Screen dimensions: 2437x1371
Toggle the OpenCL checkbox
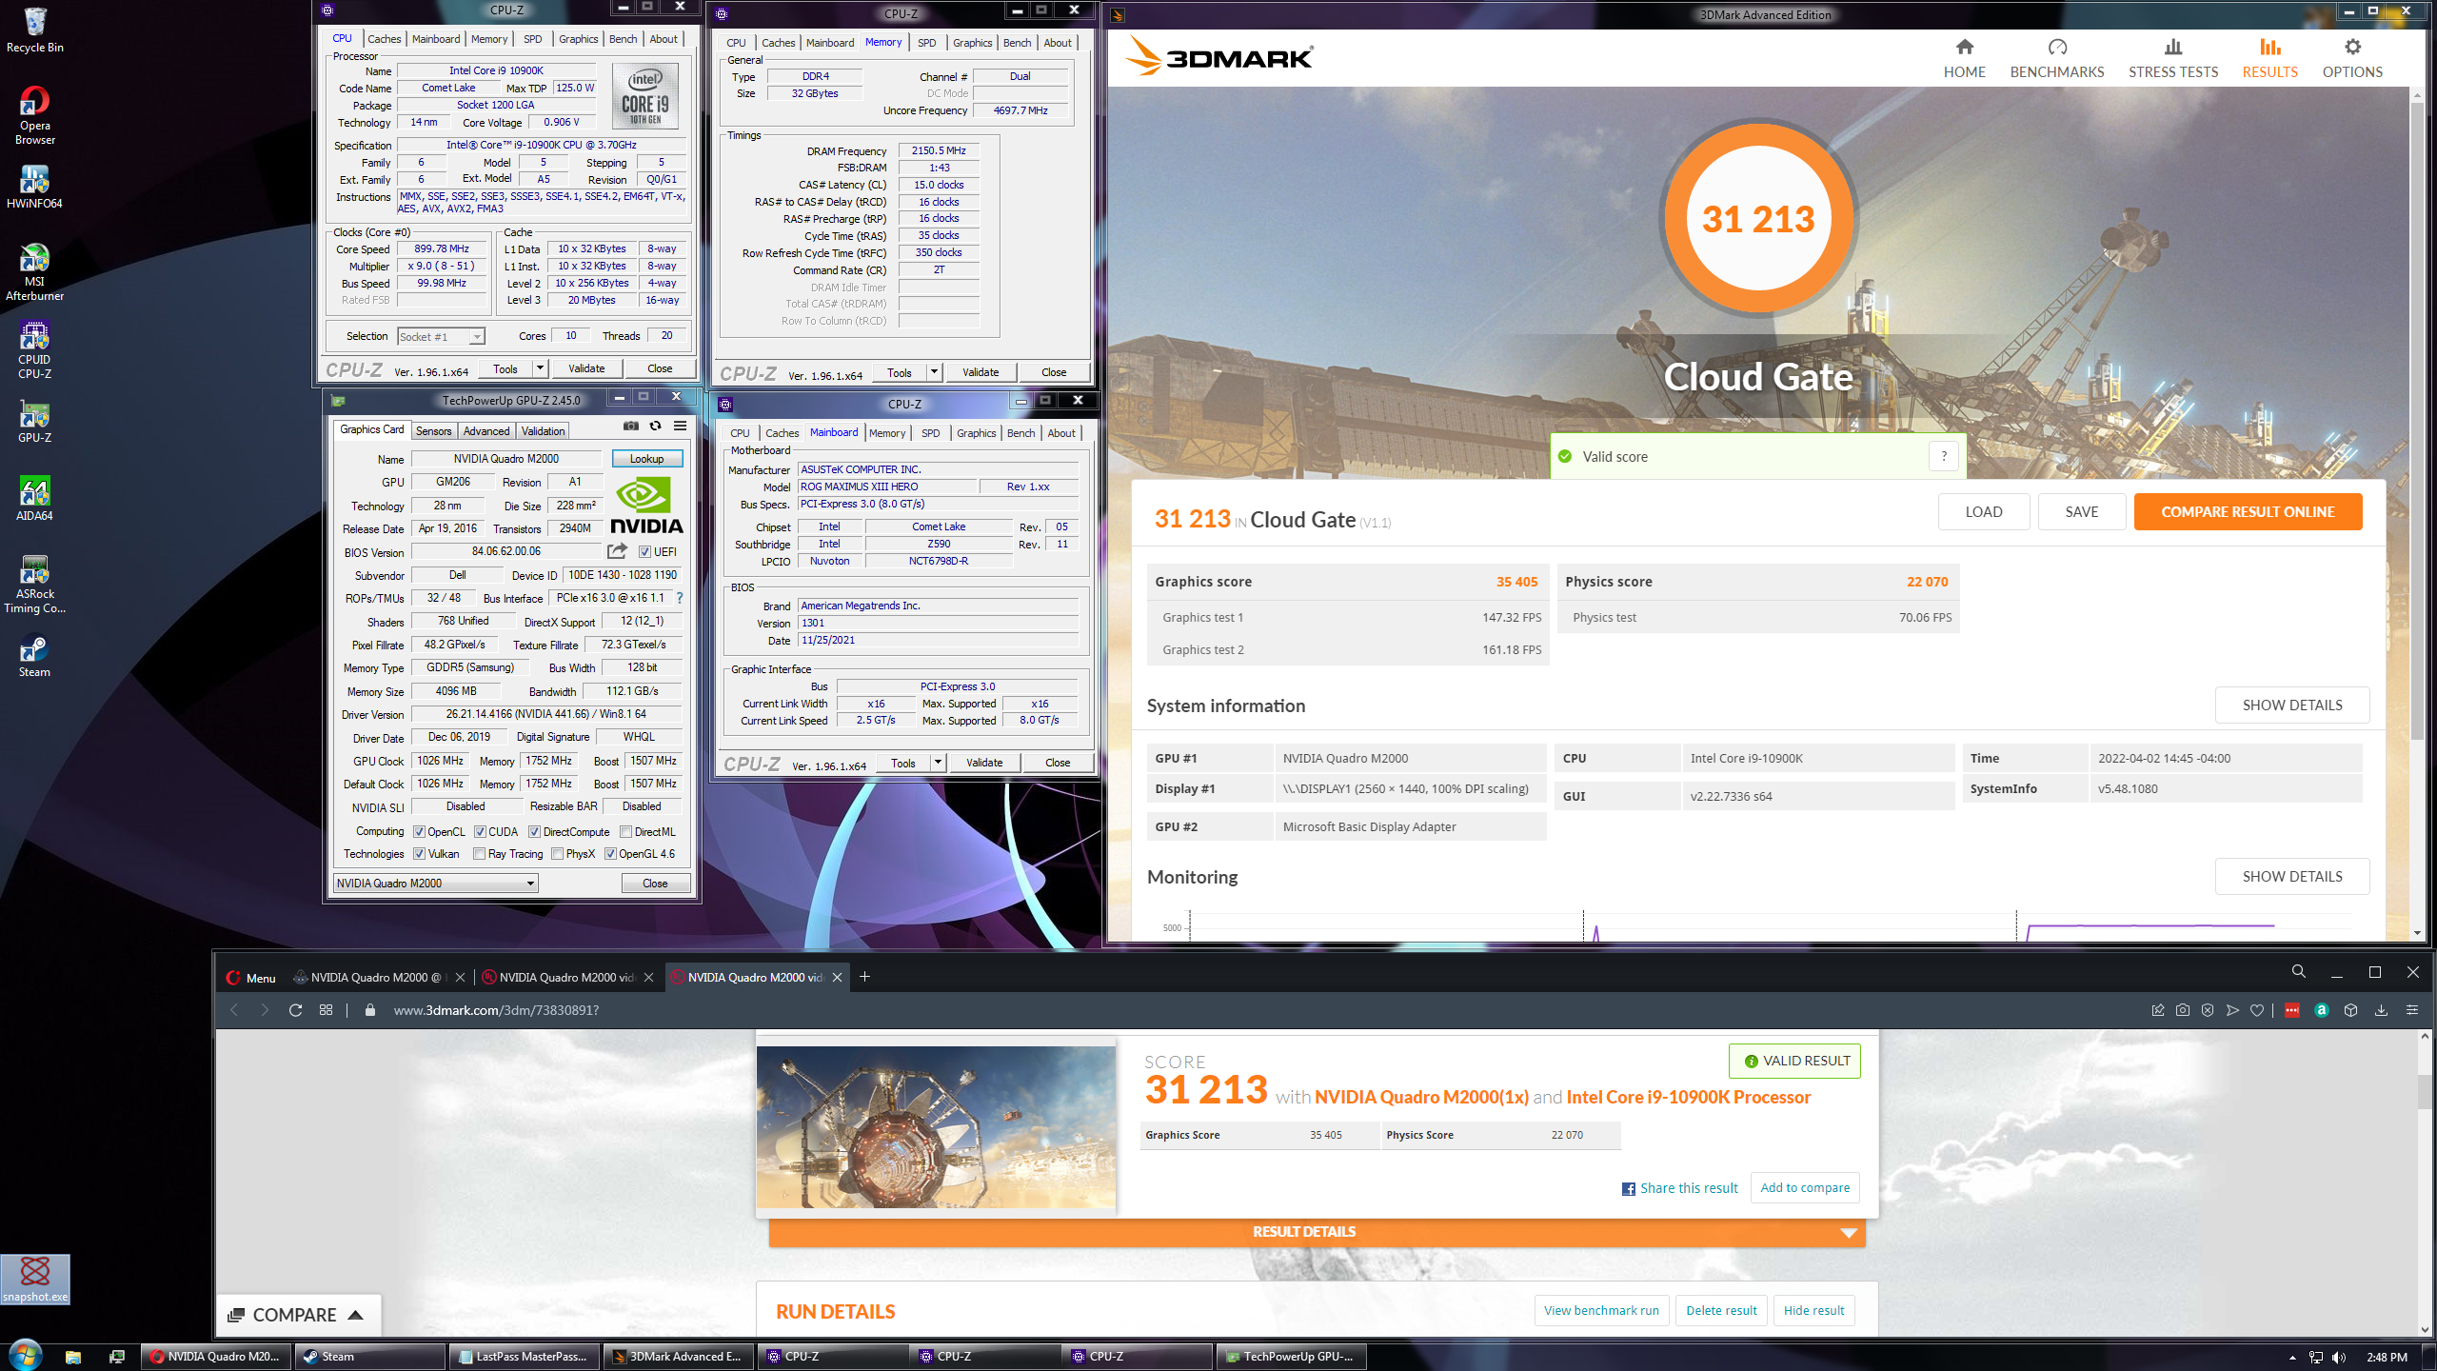tap(419, 832)
